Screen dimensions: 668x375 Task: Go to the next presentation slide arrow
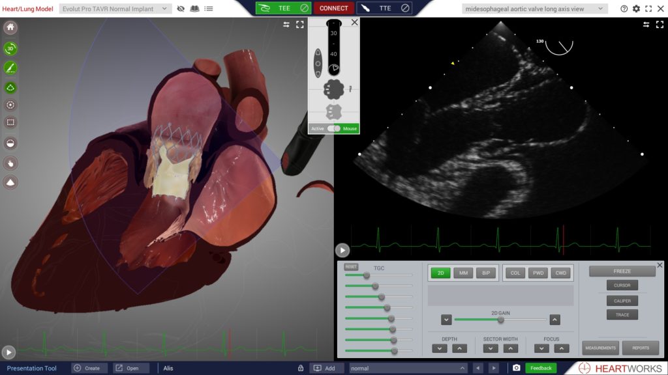pos(494,368)
